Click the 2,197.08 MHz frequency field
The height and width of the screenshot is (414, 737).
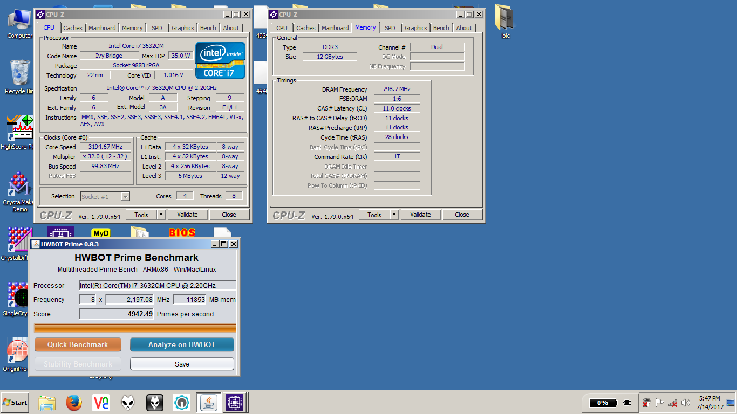tap(130, 300)
